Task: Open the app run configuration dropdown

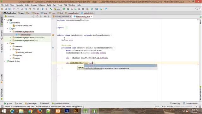Action: pos(58,9)
